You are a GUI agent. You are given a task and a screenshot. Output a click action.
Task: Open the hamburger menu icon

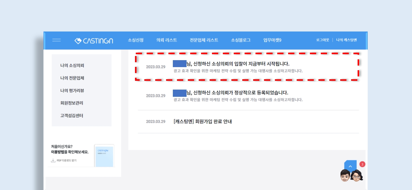[56, 40]
